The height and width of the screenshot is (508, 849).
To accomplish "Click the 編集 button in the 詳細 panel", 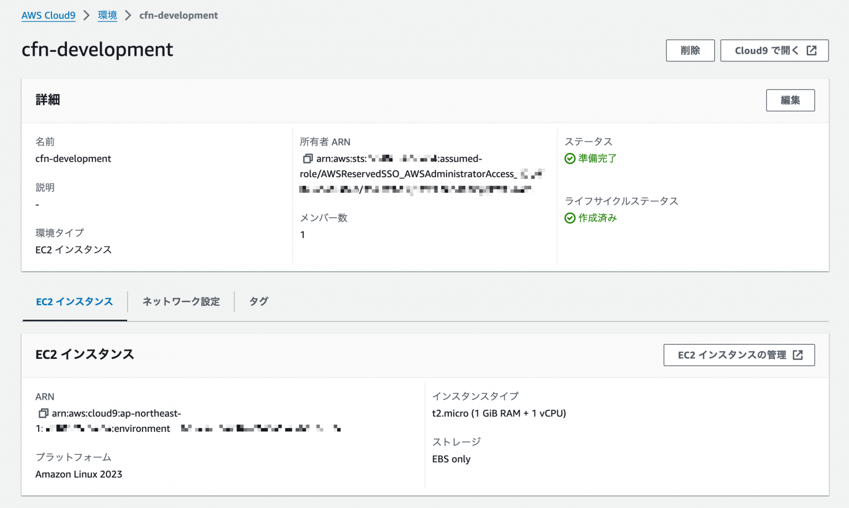I will coord(790,100).
